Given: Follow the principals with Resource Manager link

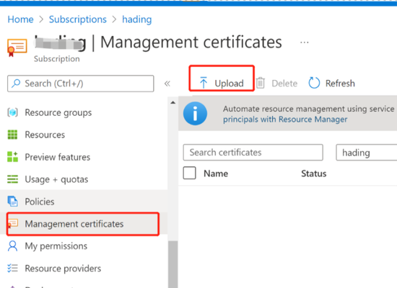Looking at the screenshot, I should (285, 120).
